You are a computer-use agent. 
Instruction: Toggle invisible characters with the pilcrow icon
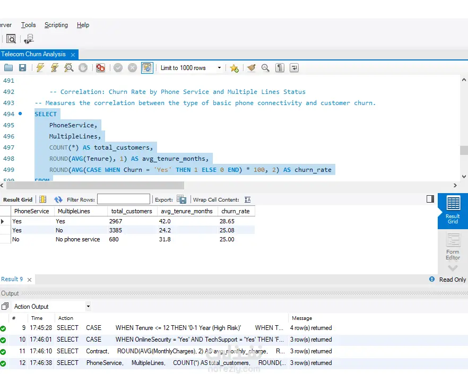(x=280, y=68)
